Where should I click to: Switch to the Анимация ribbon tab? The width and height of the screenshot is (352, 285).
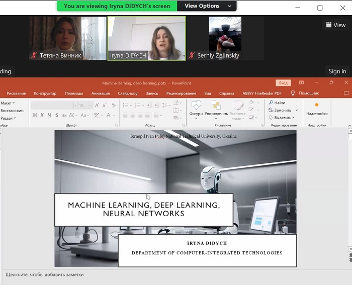[101, 93]
